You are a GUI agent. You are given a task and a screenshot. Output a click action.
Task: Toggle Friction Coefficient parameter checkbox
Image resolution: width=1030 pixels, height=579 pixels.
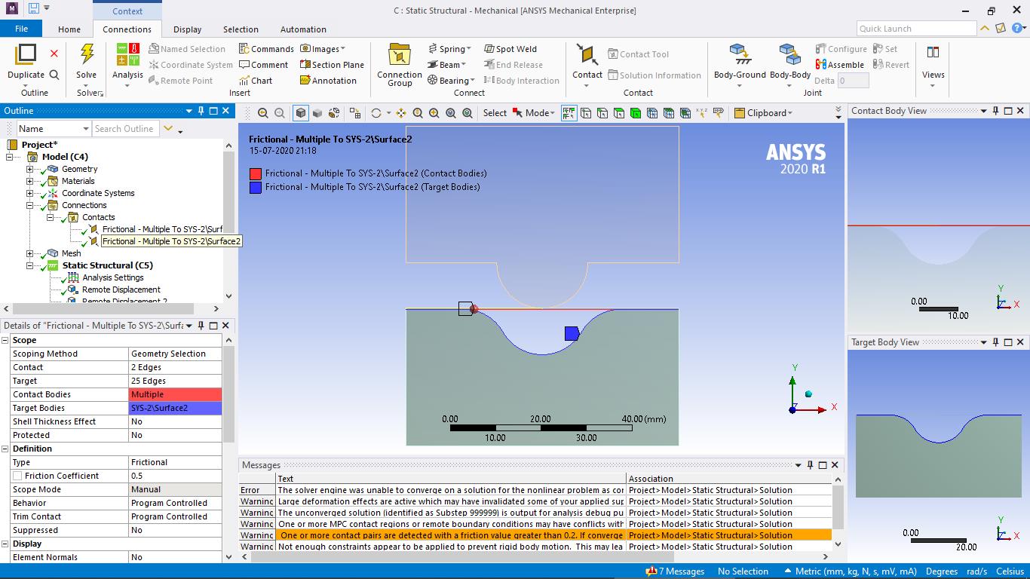(17, 476)
